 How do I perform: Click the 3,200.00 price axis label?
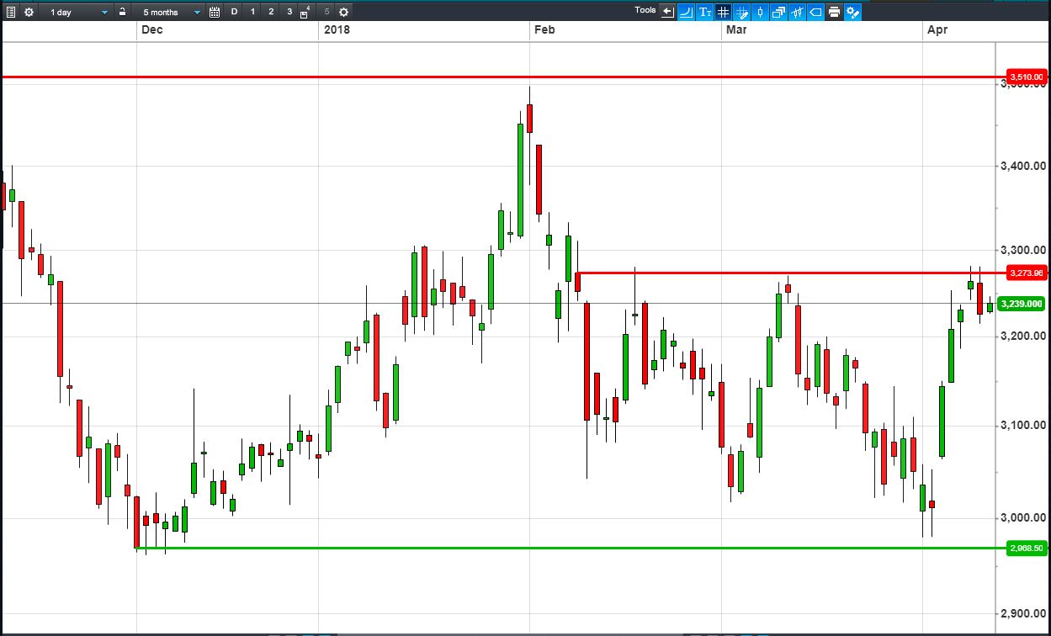pos(1022,336)
